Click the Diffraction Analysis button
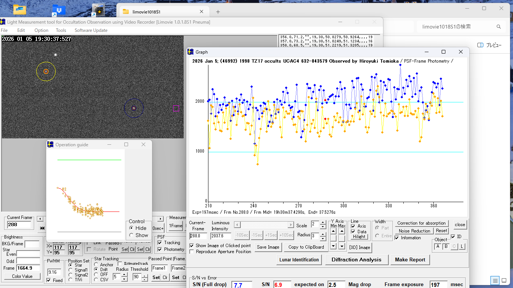Screen dimensions: 513x288 coord(356,259)
